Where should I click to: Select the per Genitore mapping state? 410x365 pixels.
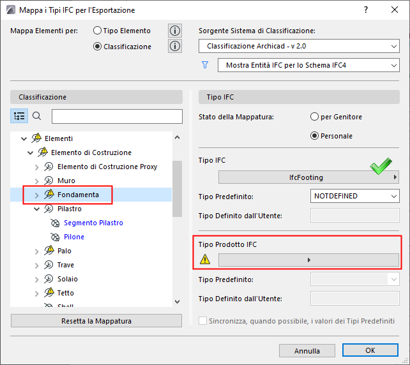tap(314, 117)
